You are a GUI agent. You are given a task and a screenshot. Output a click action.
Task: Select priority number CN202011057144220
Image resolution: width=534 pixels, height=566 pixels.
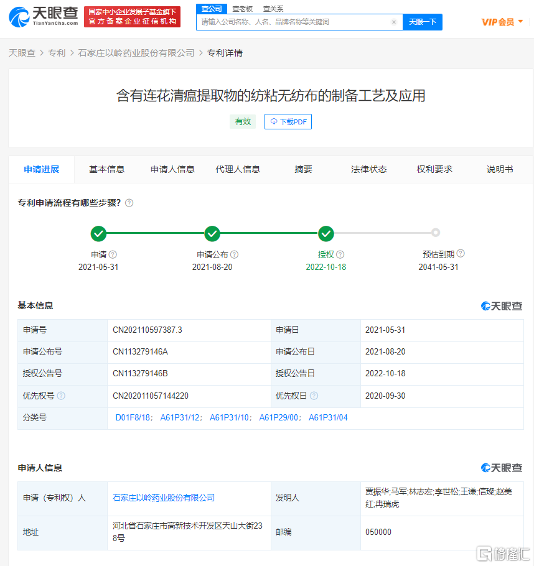(x=151, y=396)
